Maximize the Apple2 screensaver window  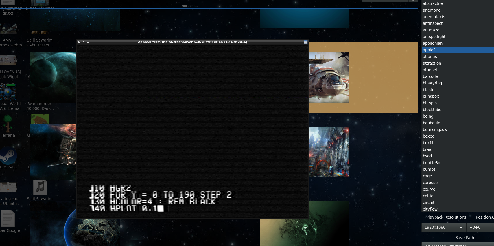click(84, 42)
